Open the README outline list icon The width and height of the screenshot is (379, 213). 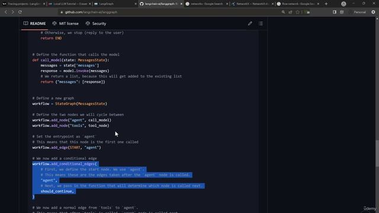coord(261,24)
